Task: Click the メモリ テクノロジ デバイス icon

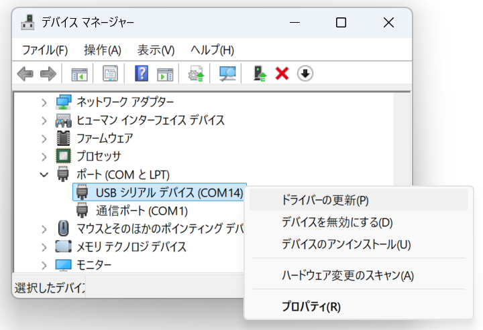Action: pyautogui.click(x=64, y=246)
